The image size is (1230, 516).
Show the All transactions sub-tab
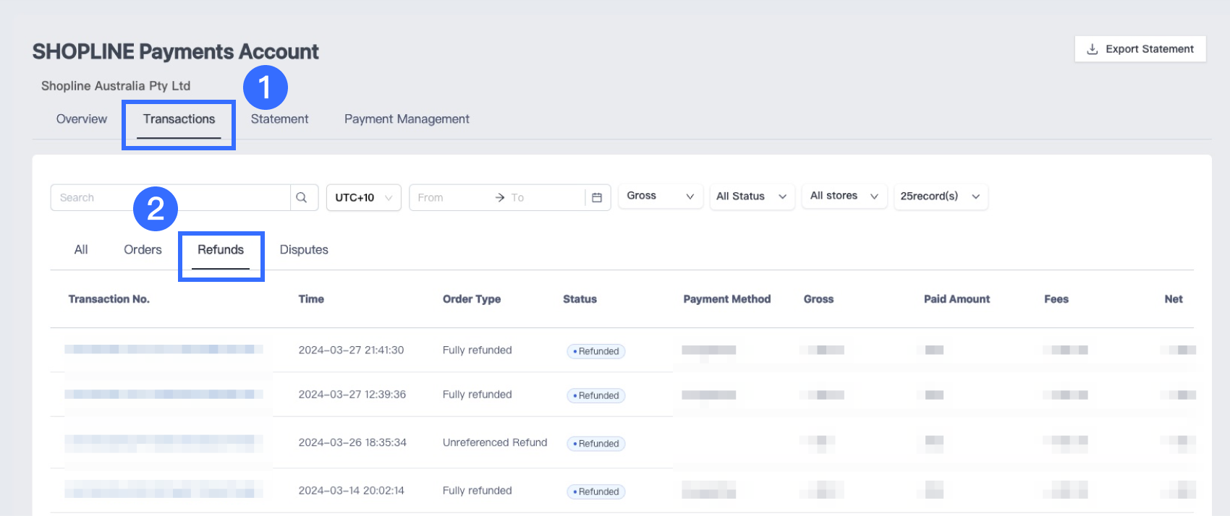pos(81,250)
